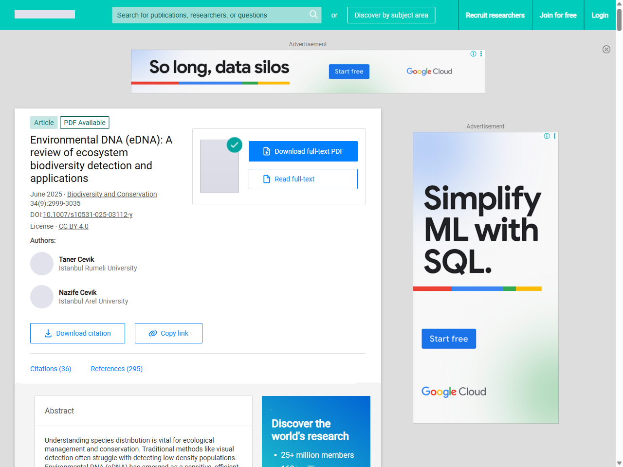The height and width of the screenshot is (467, 623).
Task: Click Taner Cevik's avatar
Action: click(42, 264)
